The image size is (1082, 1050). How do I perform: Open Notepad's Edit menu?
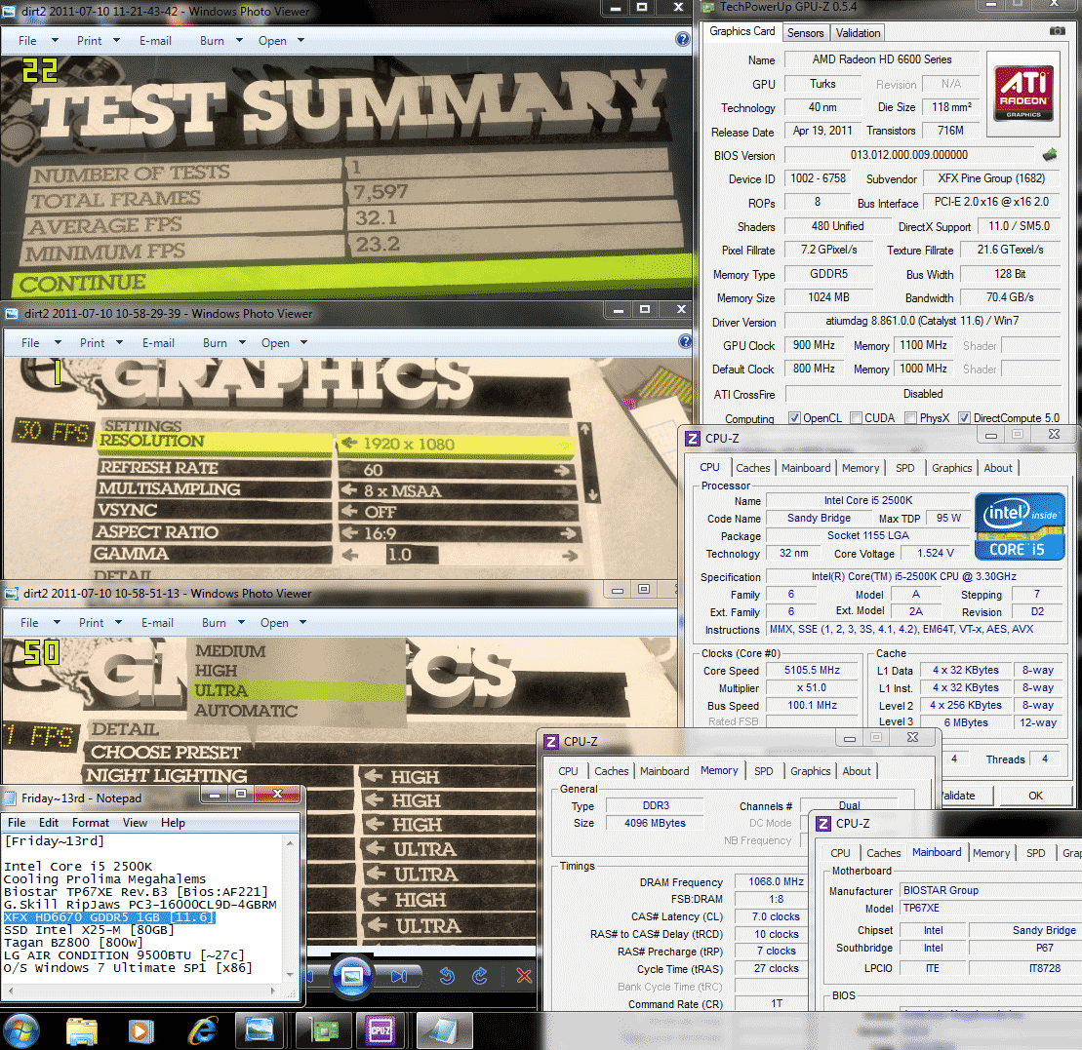click(x=49, y=823)
